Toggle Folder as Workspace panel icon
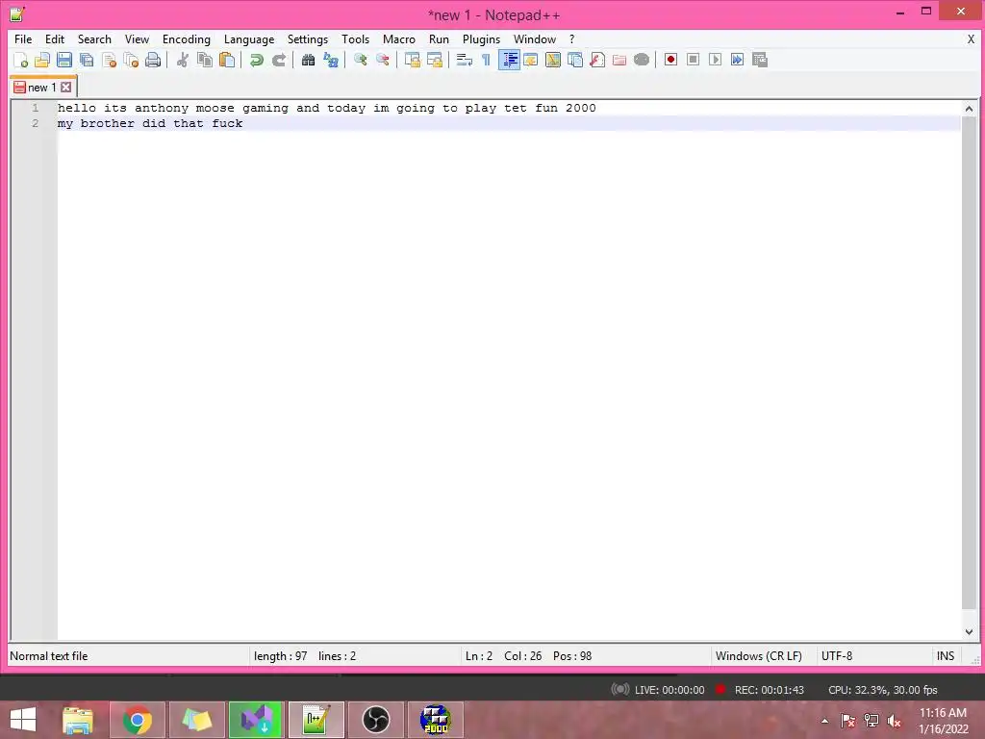 [619, 60]
